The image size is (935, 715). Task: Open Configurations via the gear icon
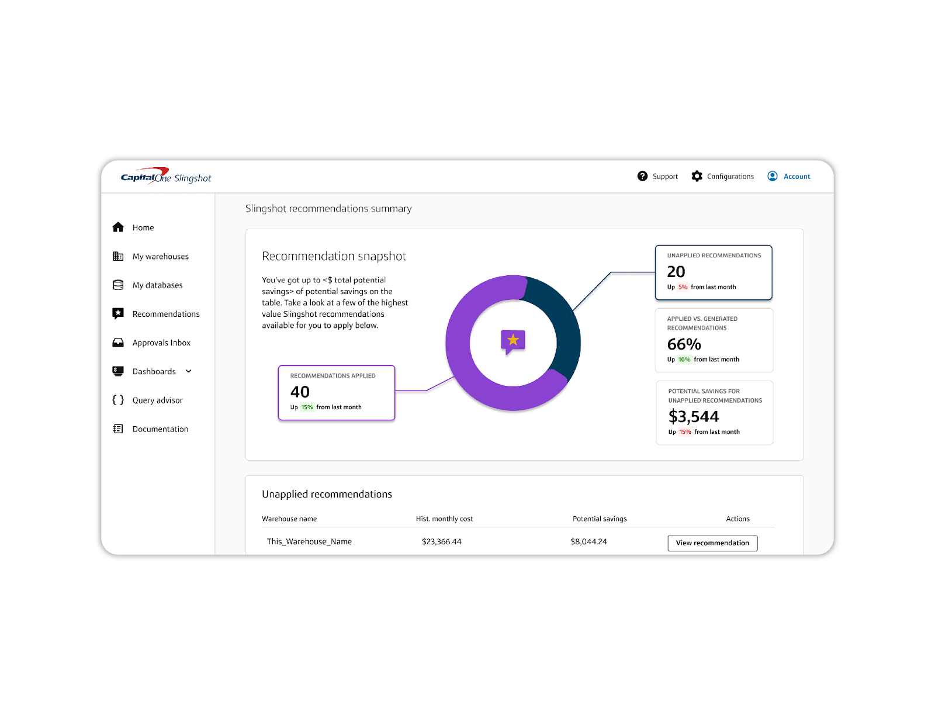697,176
